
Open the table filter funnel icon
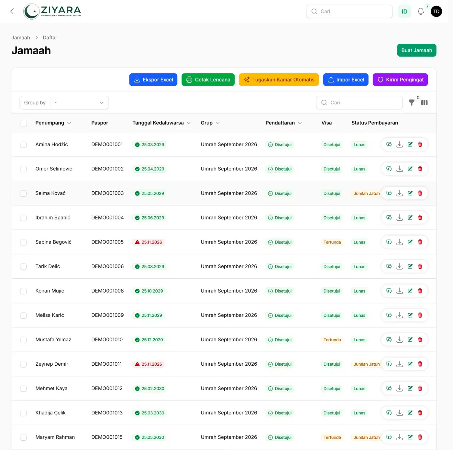click(412, 102)
